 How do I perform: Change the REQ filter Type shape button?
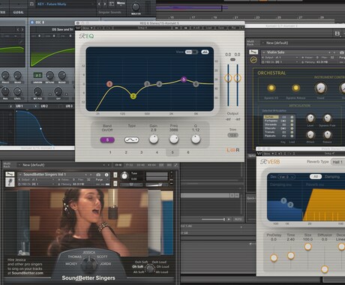pyautogui.click(x=131, y=139)
